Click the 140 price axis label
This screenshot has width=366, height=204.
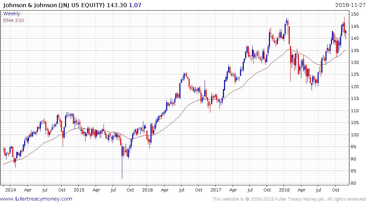coord(355,38)
